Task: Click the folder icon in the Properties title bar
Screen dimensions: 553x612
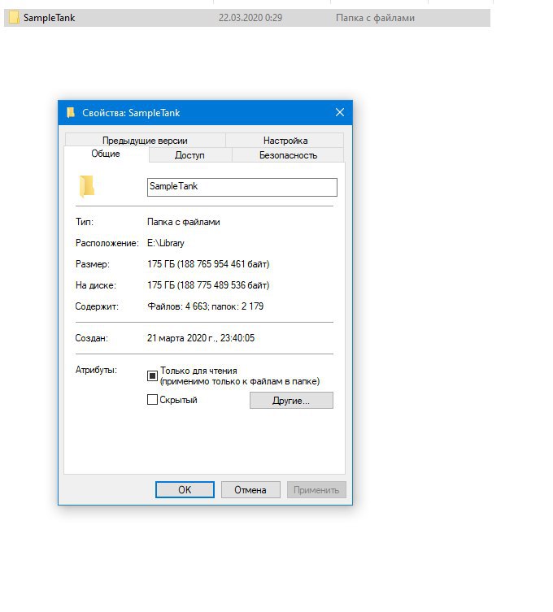Action: point(71,112)
